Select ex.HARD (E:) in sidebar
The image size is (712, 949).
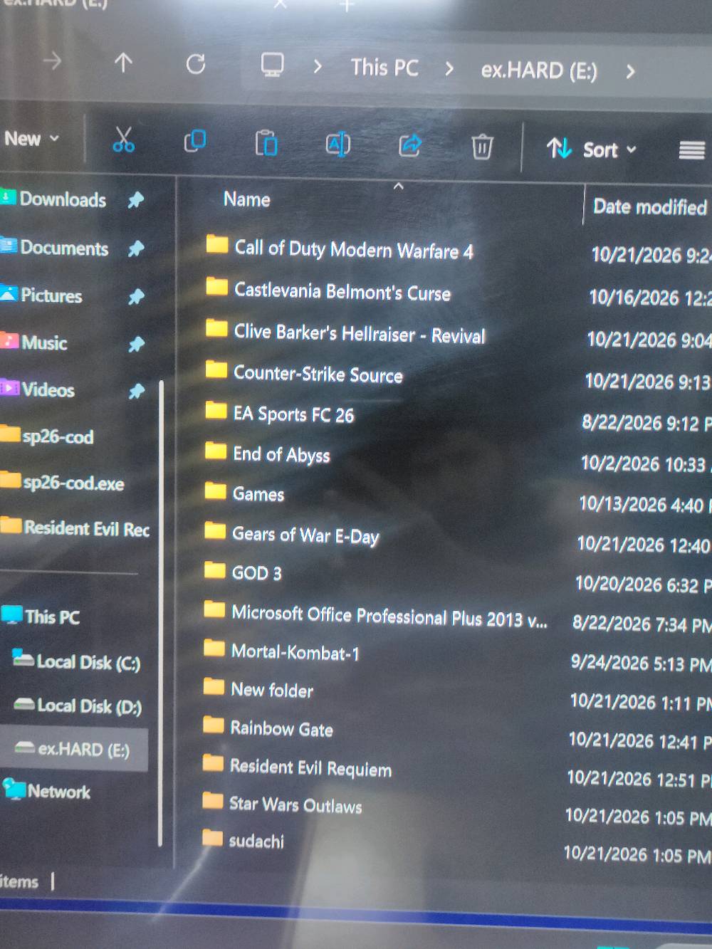tap(73, 749)
